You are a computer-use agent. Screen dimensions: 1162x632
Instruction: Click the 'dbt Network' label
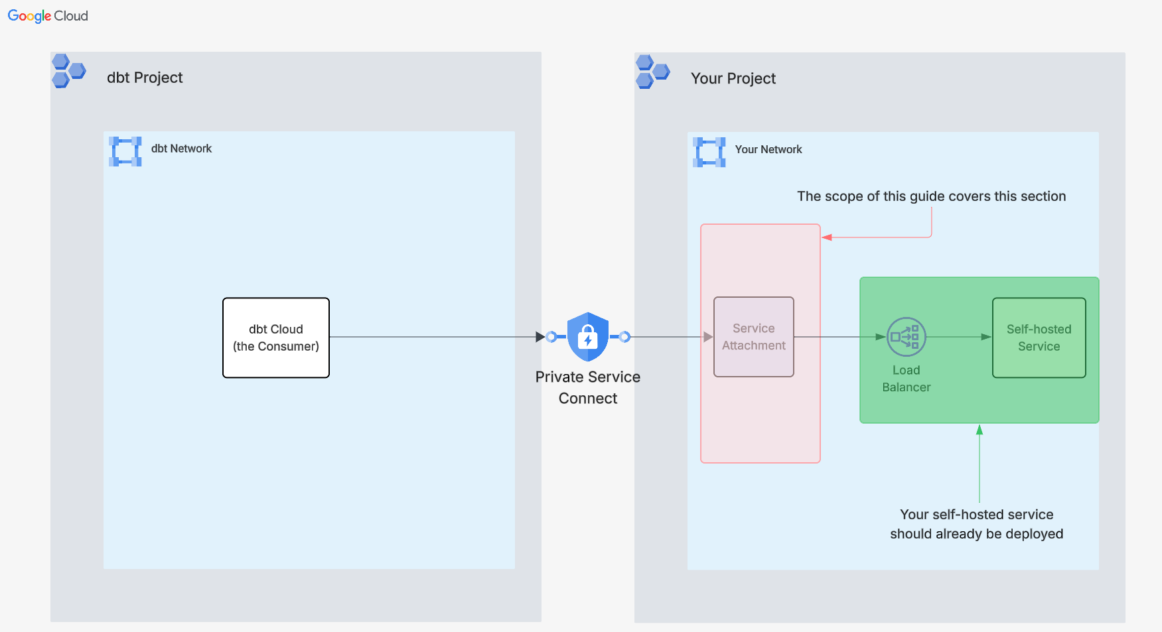pos(181,149)
